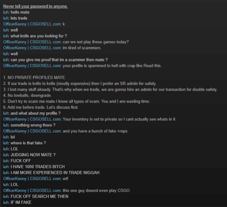Viewport: 227px width, 207px height.
Task: Click the line mentioning SR admin for safety
Action: (x=80, y=84)
